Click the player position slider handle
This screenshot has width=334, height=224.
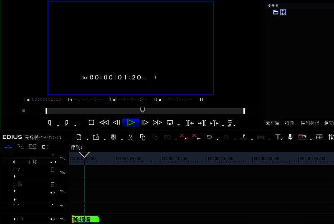(x=142, y=109)
